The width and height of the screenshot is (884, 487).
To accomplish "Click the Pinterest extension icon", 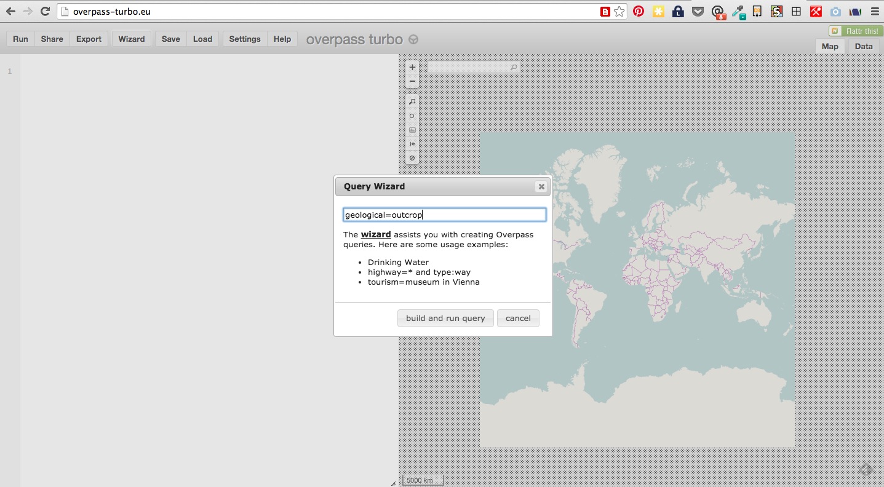I will (639, 11).
